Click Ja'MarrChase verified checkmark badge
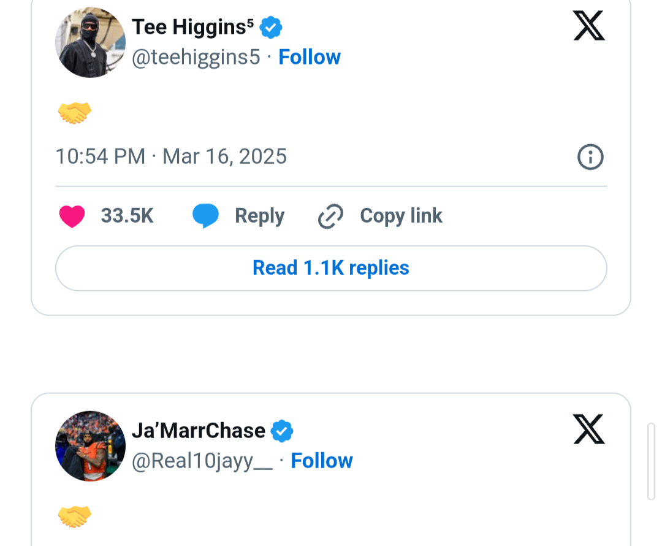The height and width of the screenshot is (546, 662). (282, 431)
